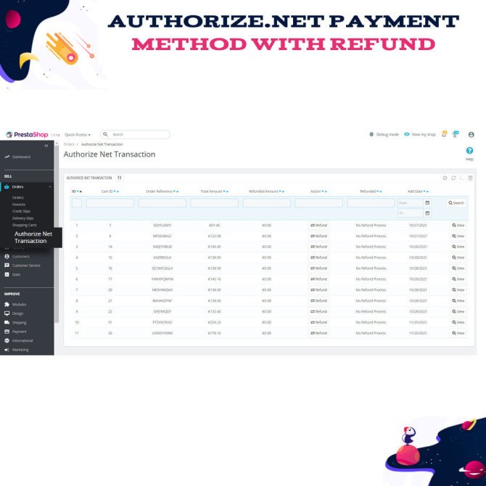Click the Debug mode bug icon
Screen dimensions: 486x486
pos(371,134)
